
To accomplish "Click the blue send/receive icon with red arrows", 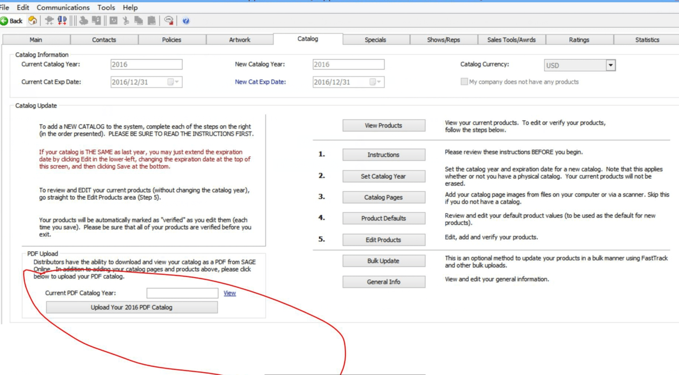I will [x=62, y=20].
